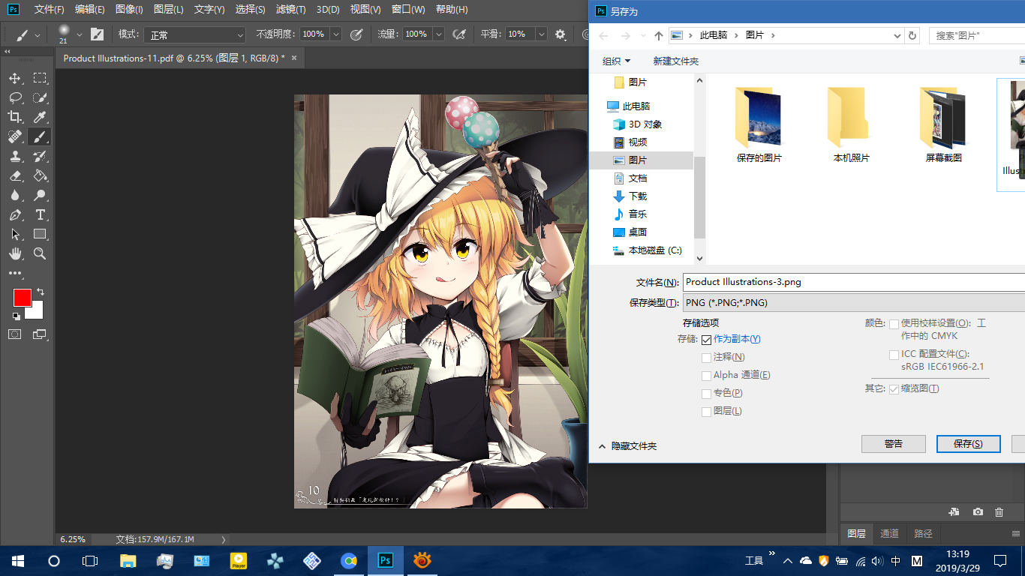Select the Horizontal Type tool

click(40, 214)
